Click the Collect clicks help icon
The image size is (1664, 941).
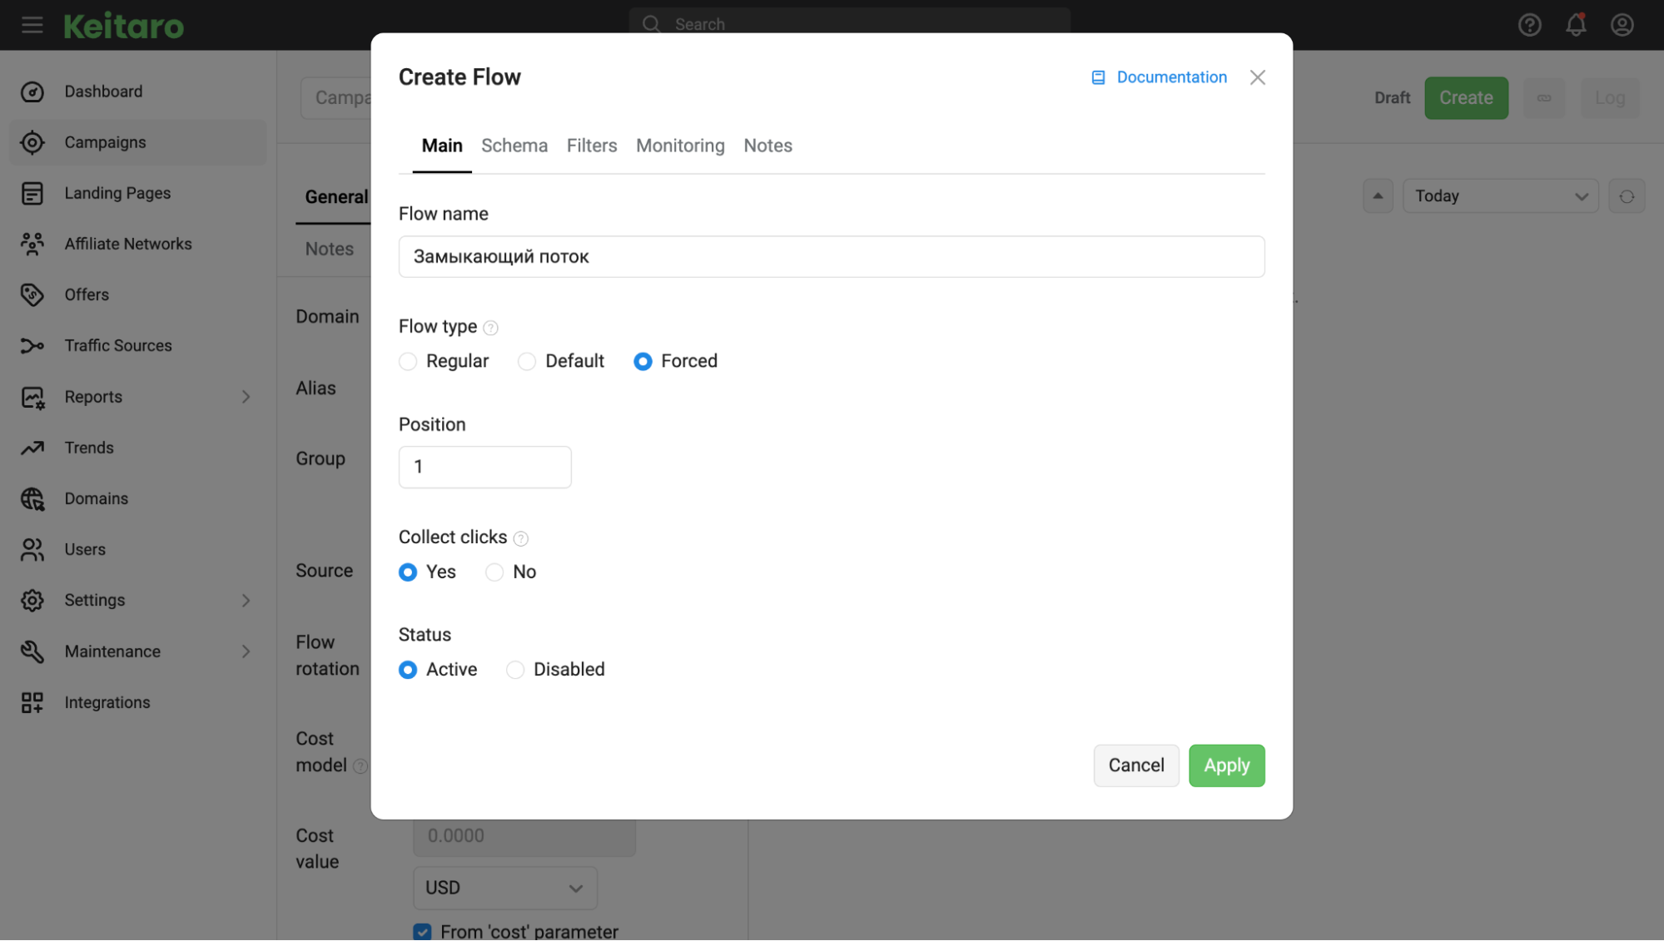[521, 538]
